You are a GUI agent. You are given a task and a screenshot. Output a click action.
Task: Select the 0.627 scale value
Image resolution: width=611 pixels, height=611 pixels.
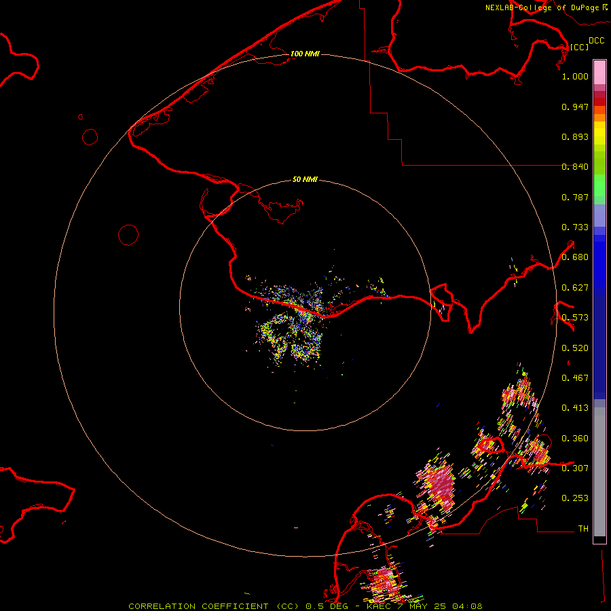pyautogui.click(x=575, y=288)
